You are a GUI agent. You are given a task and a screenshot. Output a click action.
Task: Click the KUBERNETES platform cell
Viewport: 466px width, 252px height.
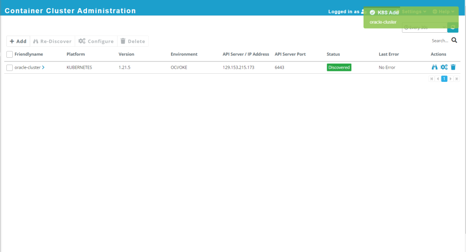tap(79, 67)
